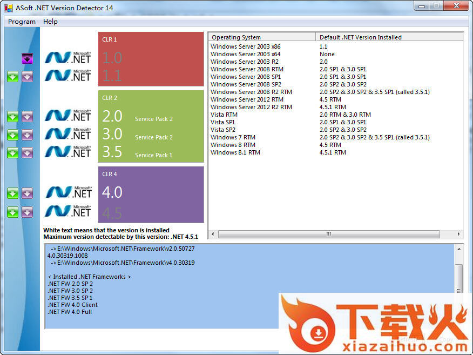The height and width of the screenshot is (355, 473).
Task: Select the Windows Server 2003 x64 row
Action: (x=336, y=54)
